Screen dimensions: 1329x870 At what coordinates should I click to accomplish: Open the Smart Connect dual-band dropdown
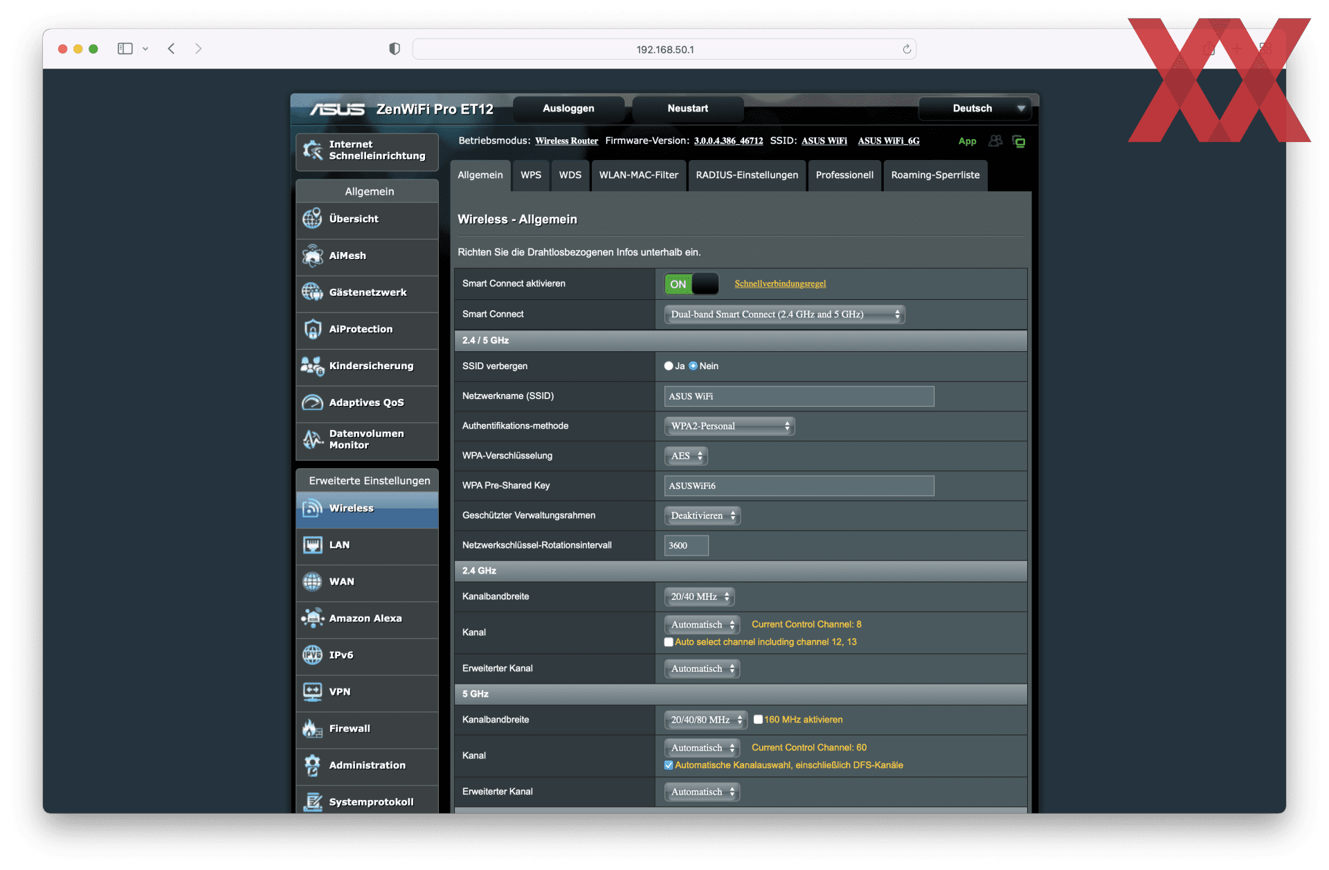pyautogui.click(x=784, y=314)
